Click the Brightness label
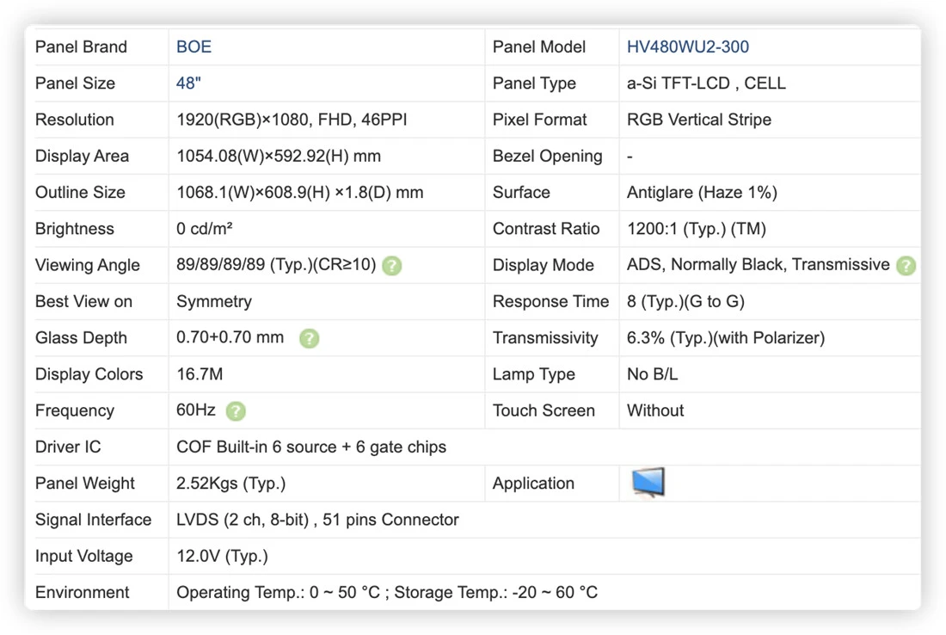Viewport: 946px width, 635px height. tap(74, 229)
